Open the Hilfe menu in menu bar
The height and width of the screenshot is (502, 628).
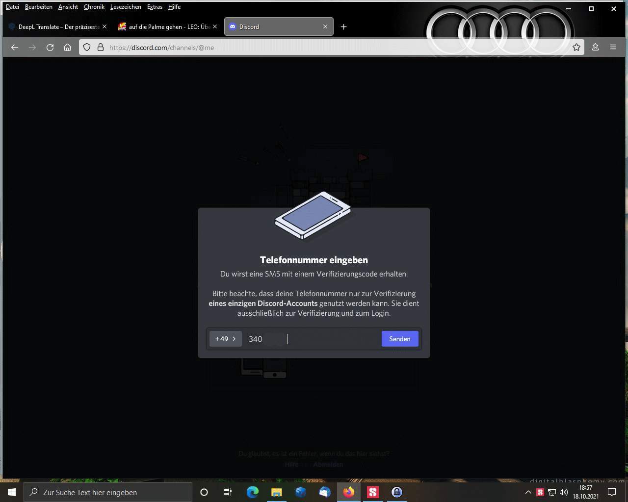pos(174,7)
